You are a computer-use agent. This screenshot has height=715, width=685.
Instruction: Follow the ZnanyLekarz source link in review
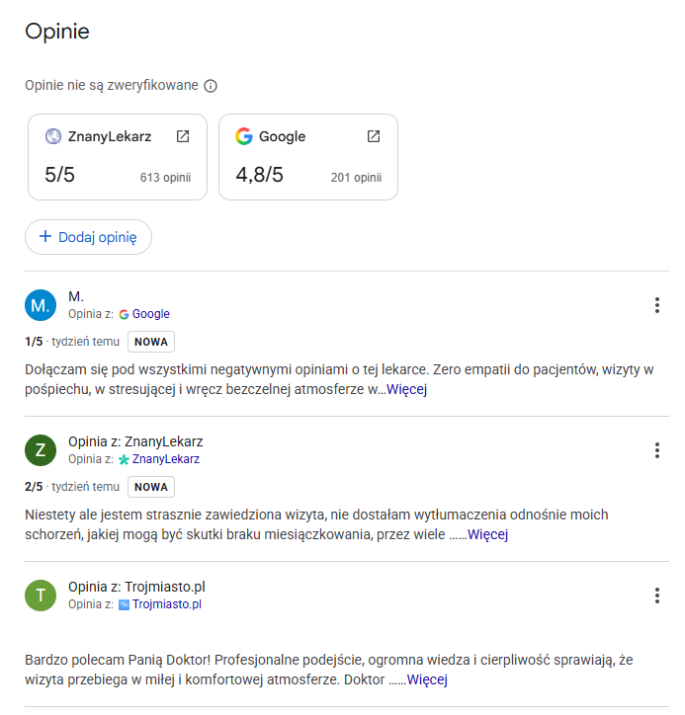[166, 459]
